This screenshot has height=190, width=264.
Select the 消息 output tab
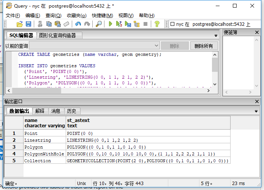pos(56,111)
